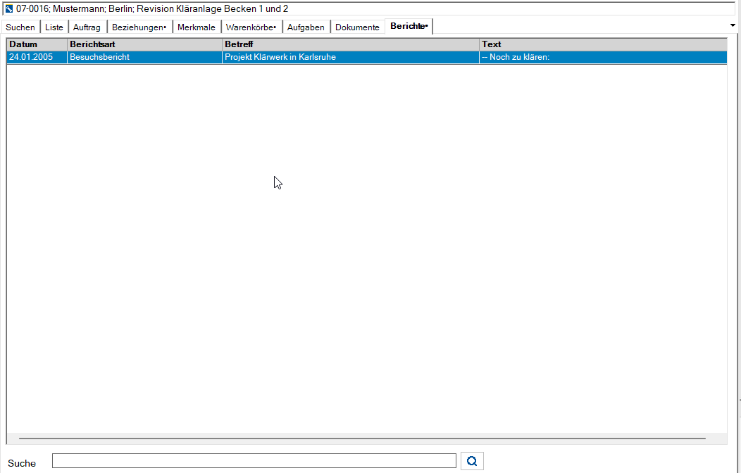
Task: Show the Aufgaben tab
Action: point(306,27)
